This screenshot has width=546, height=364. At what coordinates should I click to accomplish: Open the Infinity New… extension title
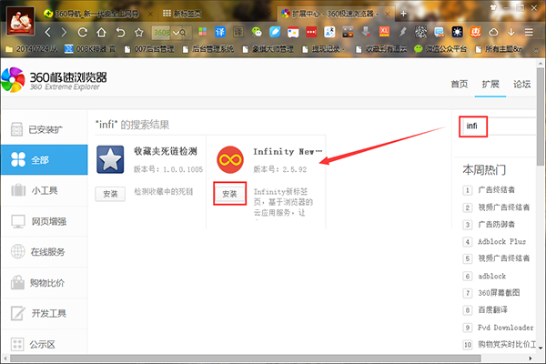[288, 152]
